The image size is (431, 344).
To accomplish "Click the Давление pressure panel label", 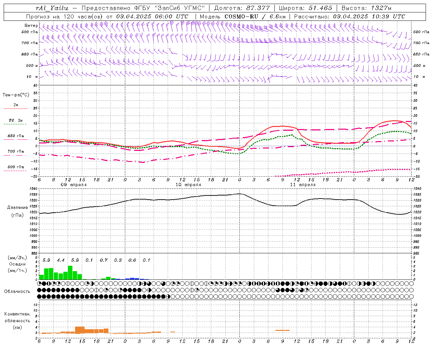I will 18,208.
